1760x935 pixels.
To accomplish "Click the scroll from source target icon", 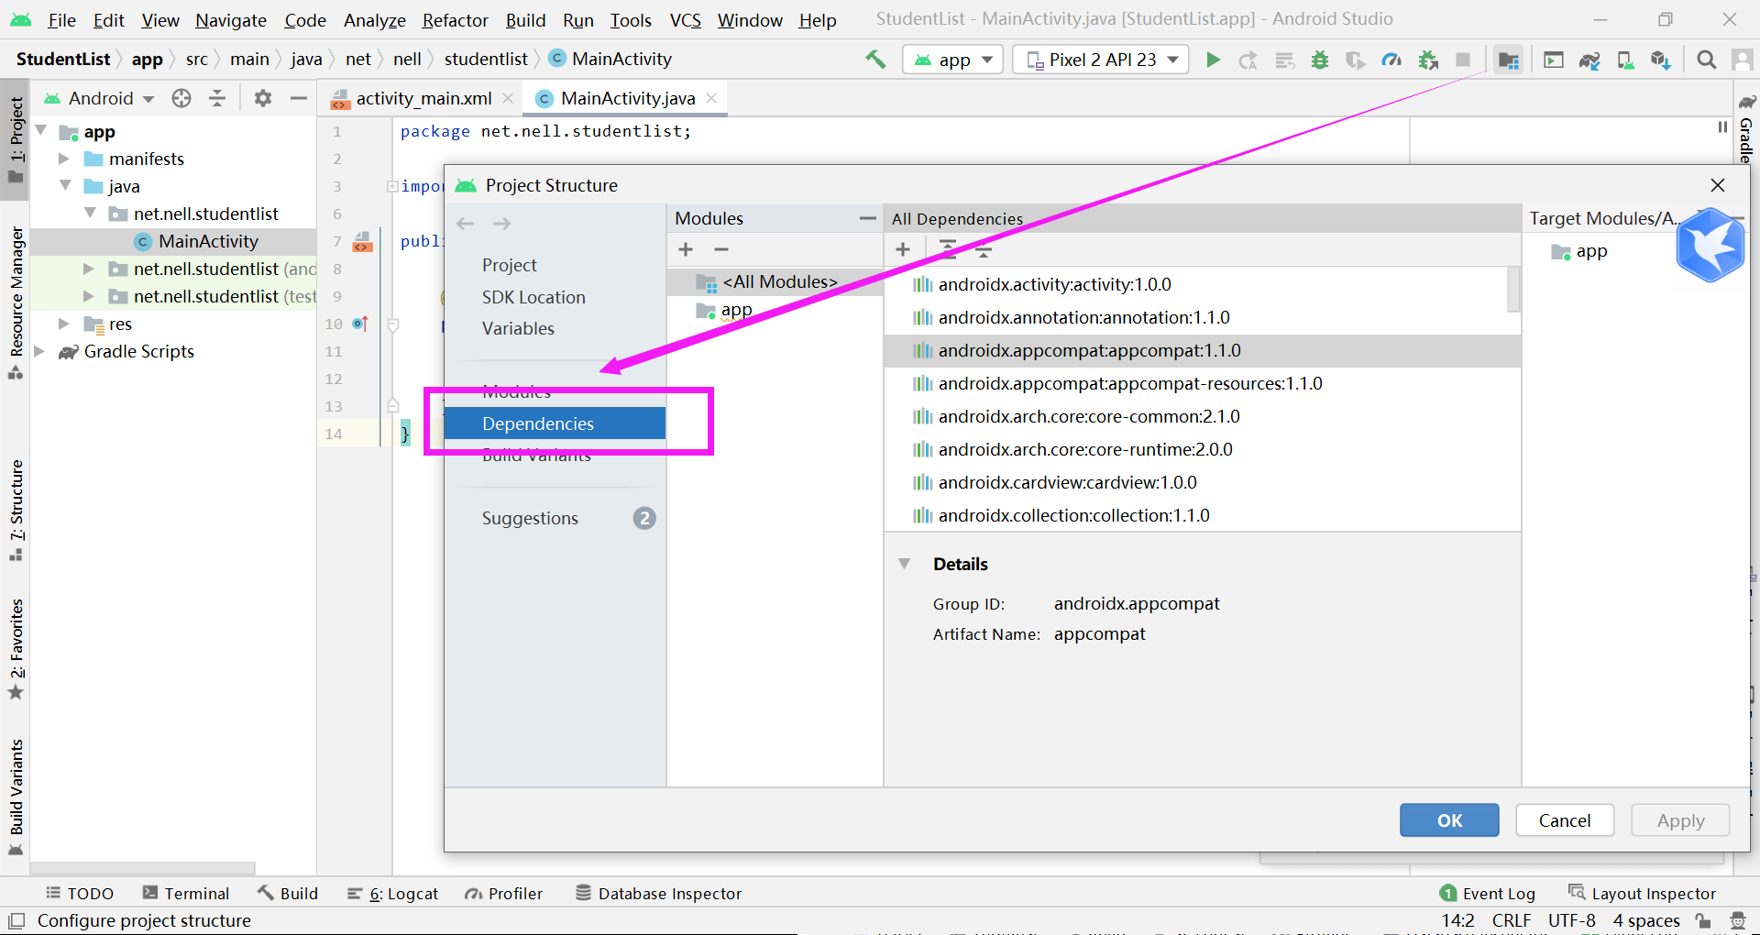I will point(181,98).
